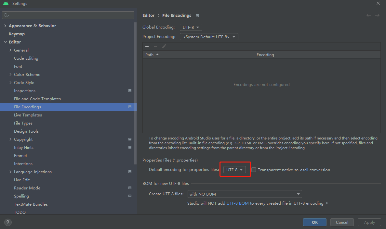Open the Global Encoding dropdown

point(191,27)
